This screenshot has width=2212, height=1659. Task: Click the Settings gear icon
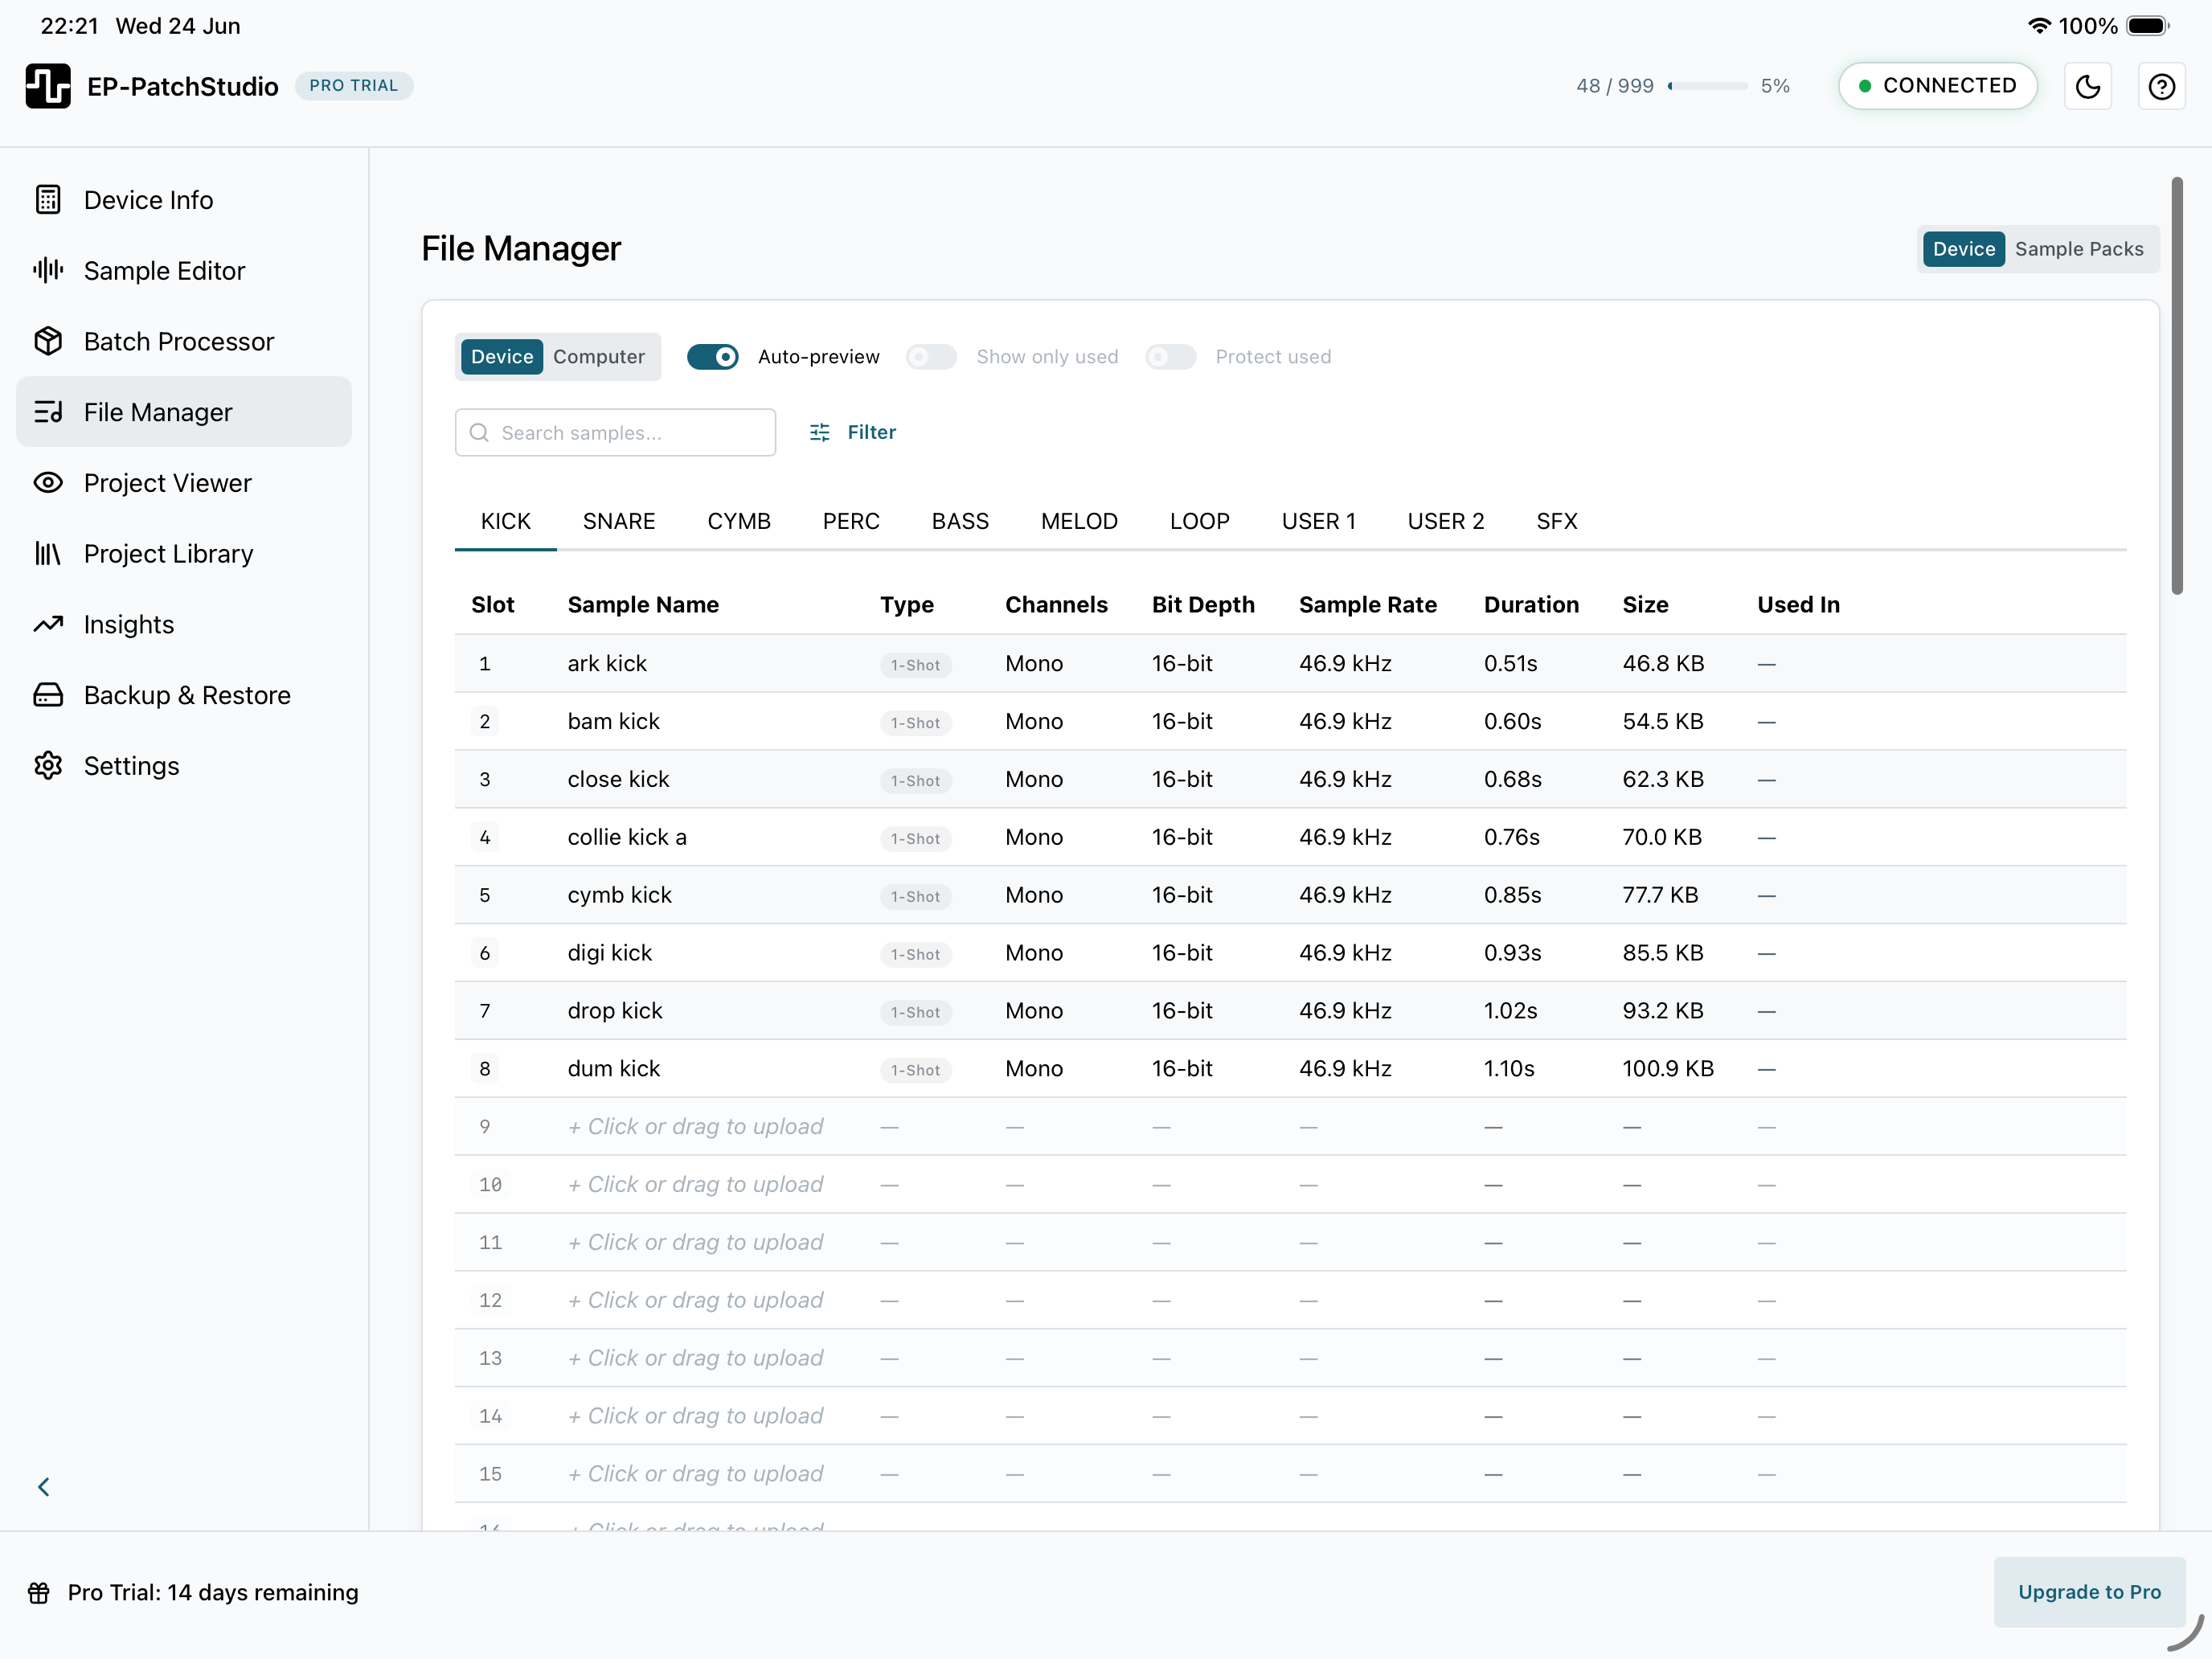tap(48, 766)
